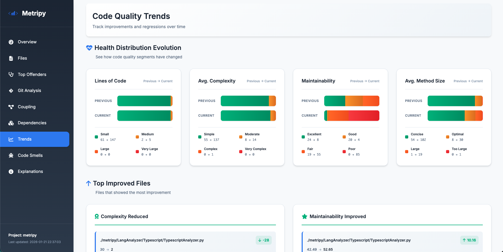Open Git Analysis via its diamond icon
The image size is (503, 252).
(x=11, y=90)
